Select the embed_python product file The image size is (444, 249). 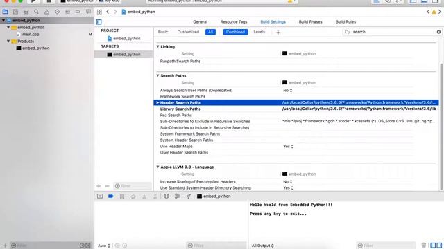point(35,48)
